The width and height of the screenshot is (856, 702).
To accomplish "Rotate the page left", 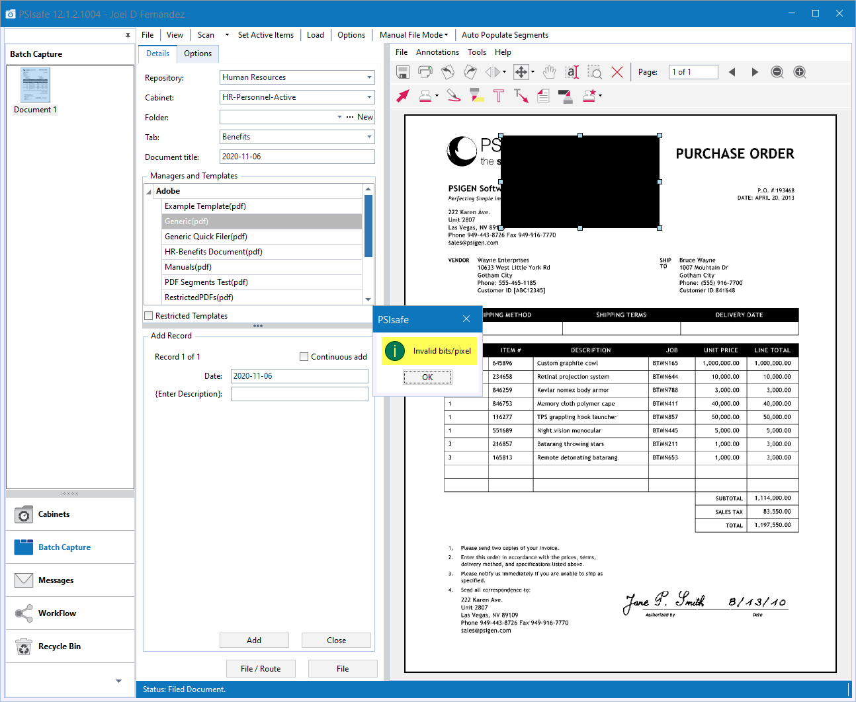I will coord(448,72).
